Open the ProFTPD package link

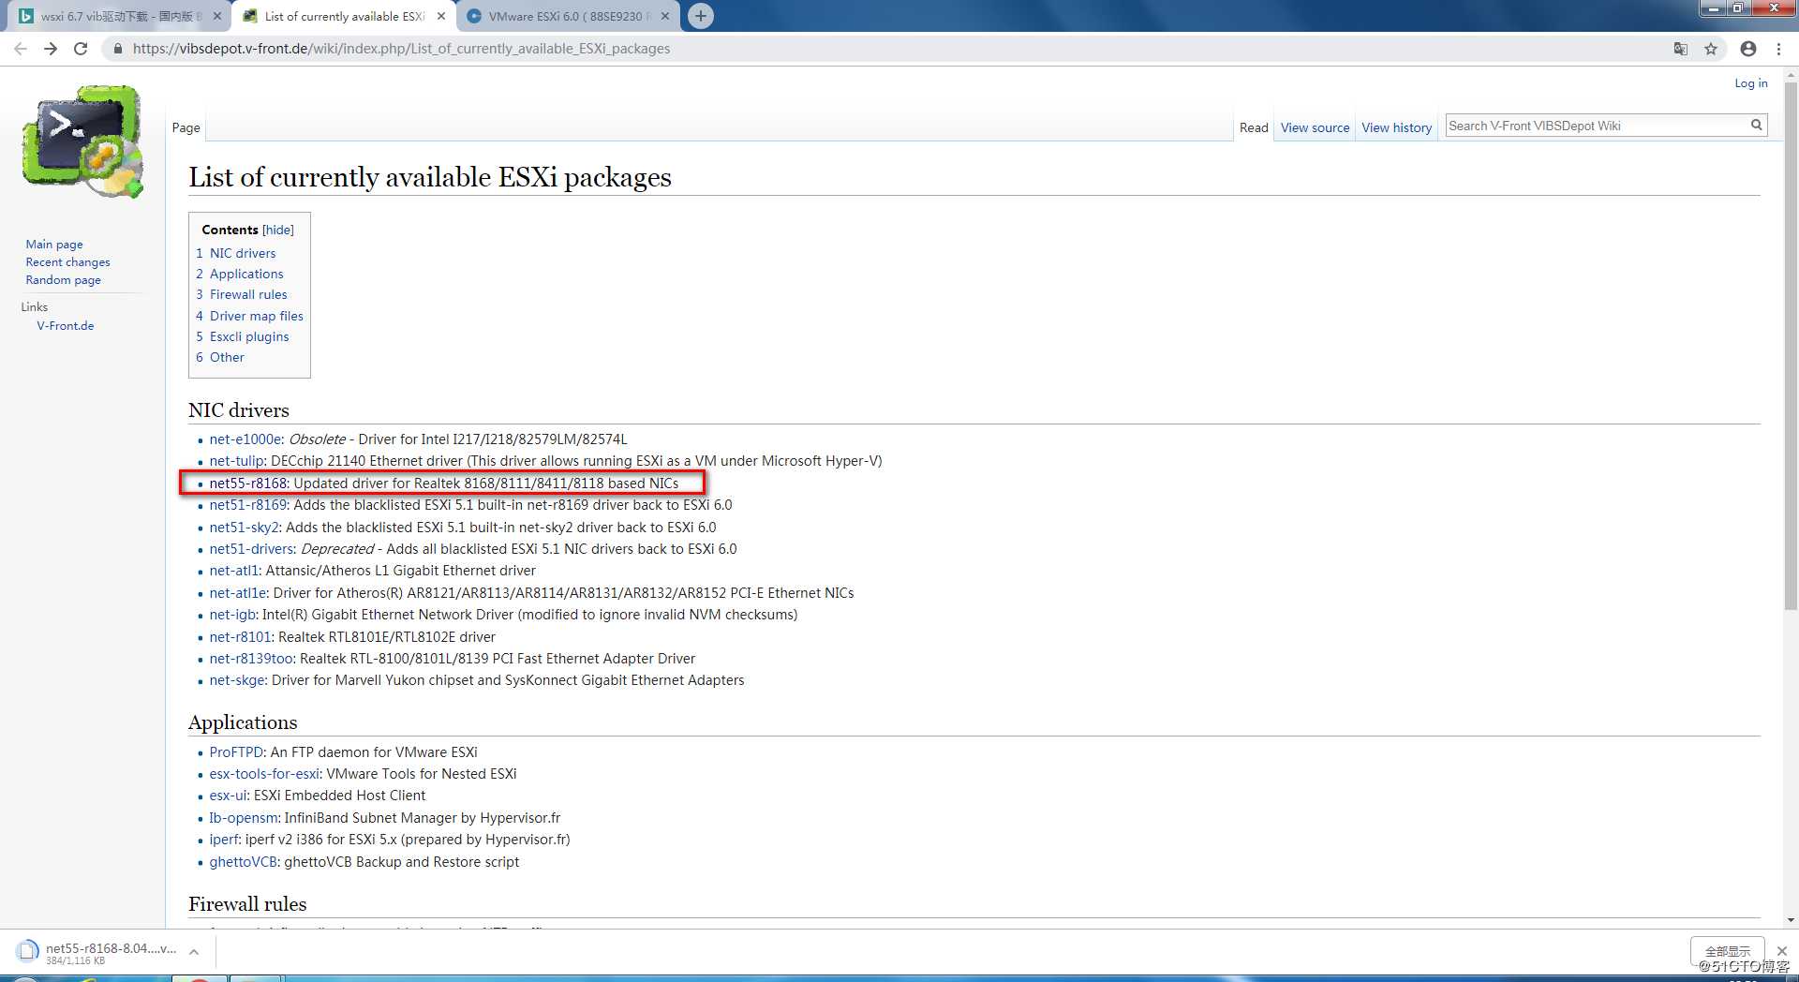(236, 751)
